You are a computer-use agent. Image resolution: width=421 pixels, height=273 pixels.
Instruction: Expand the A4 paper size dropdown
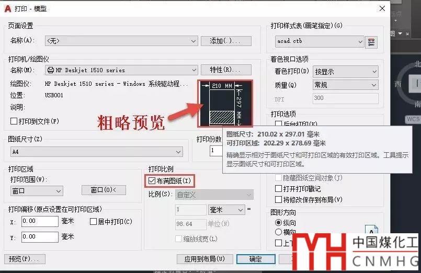click(97, 152)
